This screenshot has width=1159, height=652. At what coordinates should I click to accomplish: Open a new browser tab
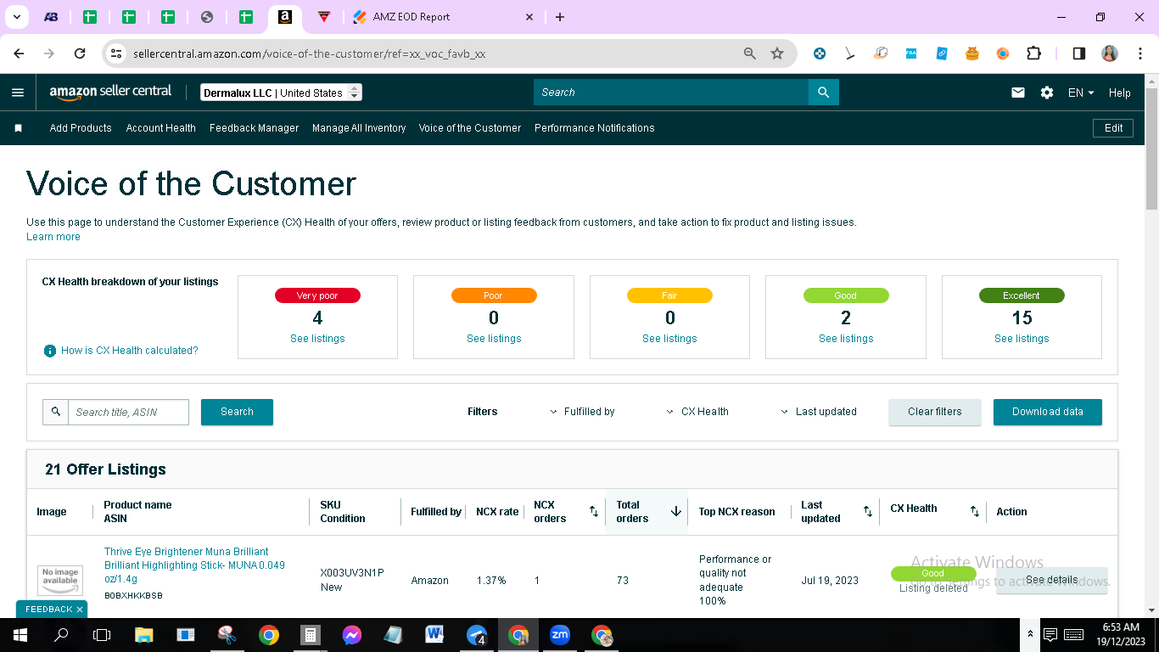[x=560, y=17]
